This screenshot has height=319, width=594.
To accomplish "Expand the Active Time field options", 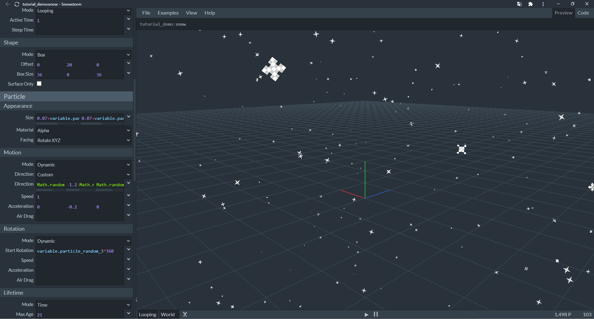I will click(129, 19).
